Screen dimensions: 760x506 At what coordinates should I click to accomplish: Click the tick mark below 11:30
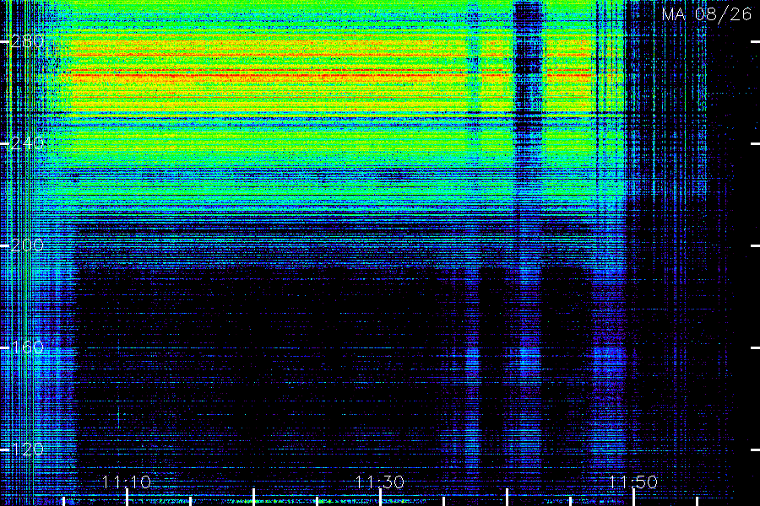coord(380,498)
